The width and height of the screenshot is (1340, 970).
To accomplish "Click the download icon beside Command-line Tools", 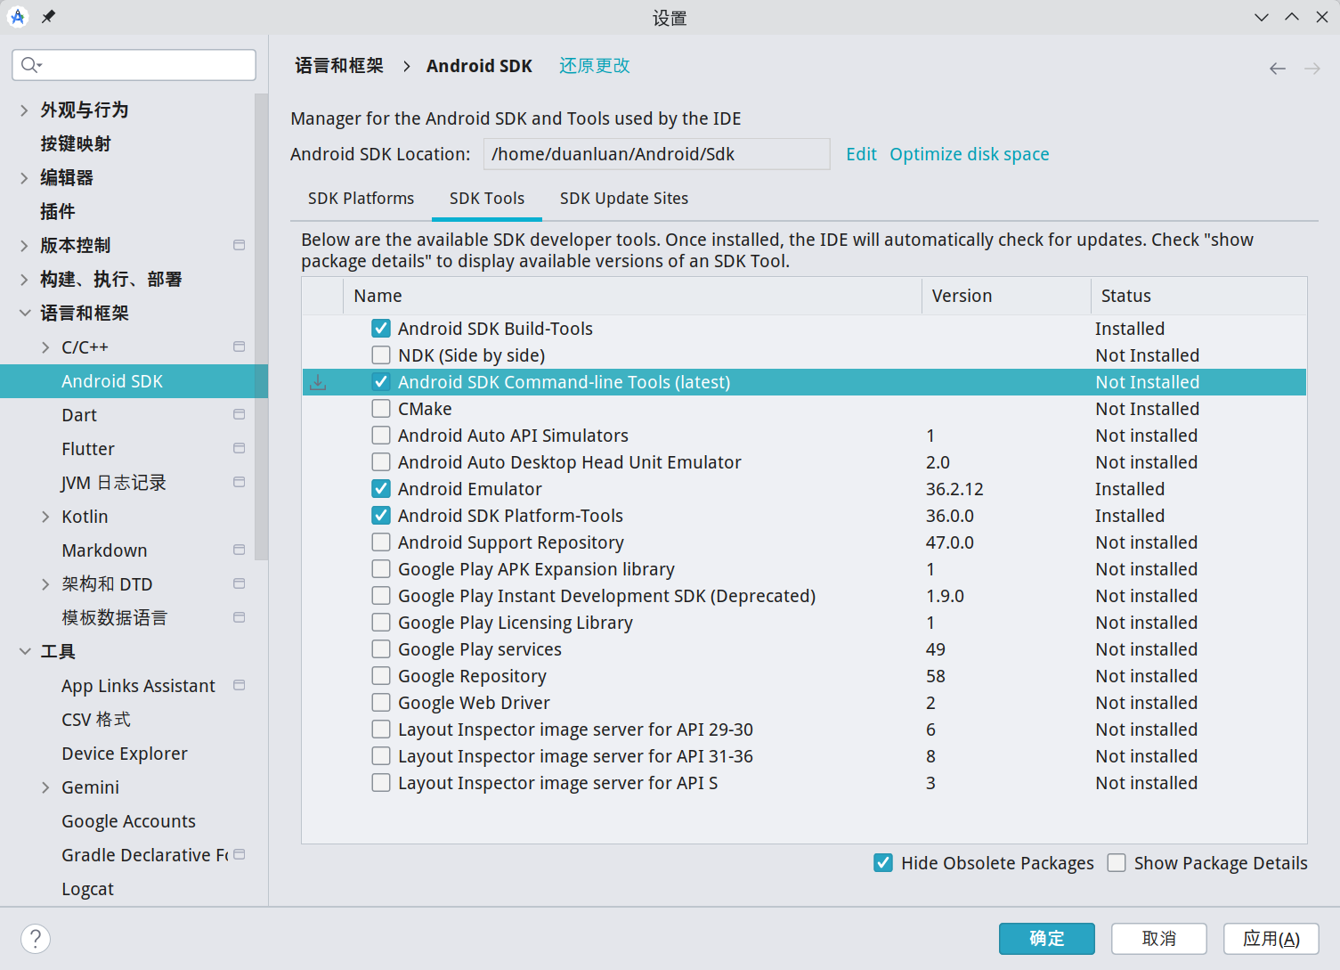I will tap(318, 382).
